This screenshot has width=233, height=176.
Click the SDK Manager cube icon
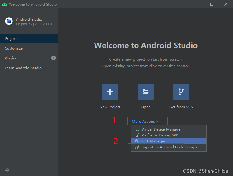137,141
